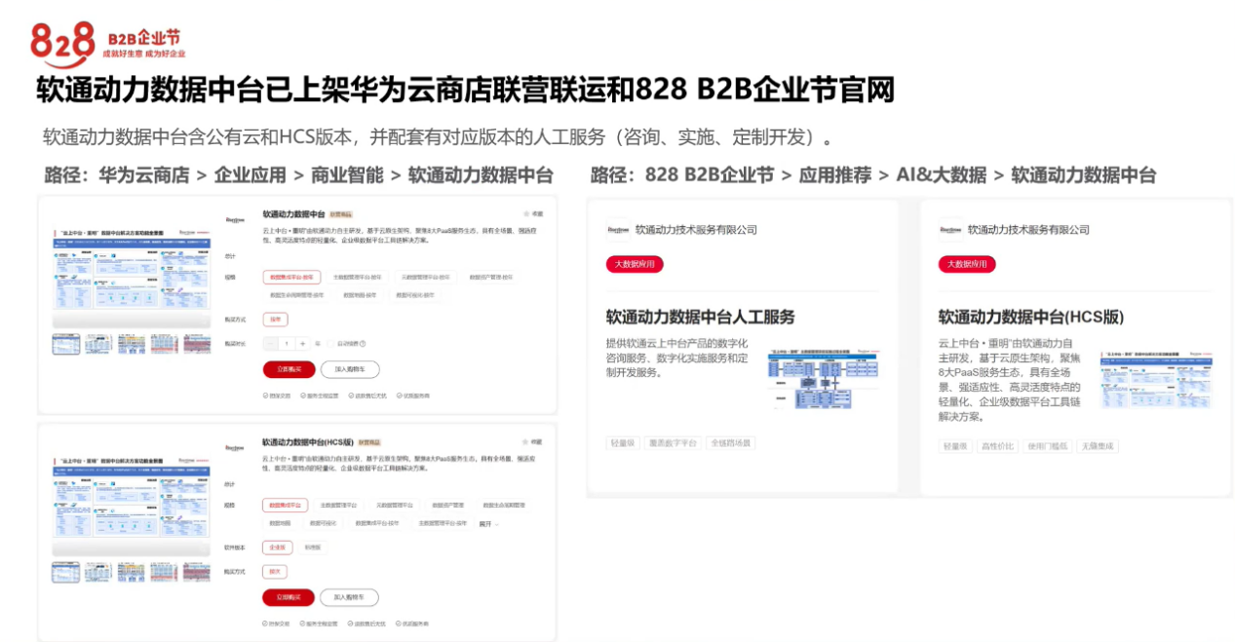Image resolution: width=1235 pixels, height=642 pixels.
Task: Select spec 主数据管理平台-按年 in the top listing
Action: point(358,278)
